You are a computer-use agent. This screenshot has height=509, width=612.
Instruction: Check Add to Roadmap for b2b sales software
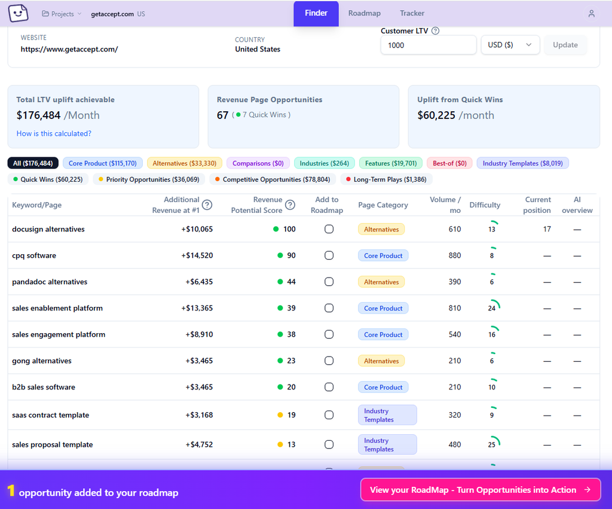(x=329, y=387)
